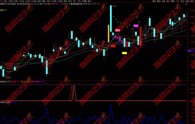Switch to the 日线 daily period
The height and width of the screenshot is (124, 195).
(39, 1)
